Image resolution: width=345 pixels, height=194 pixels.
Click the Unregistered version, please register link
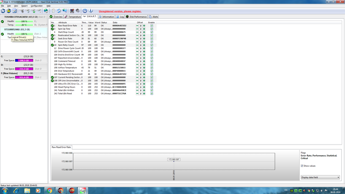[120, 11]
